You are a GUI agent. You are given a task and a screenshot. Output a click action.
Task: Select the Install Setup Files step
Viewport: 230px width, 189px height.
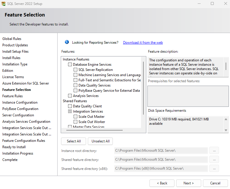pos(15,52)
